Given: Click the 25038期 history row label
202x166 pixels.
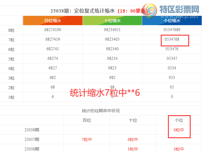Looking at the screenshot, I should pyautogui.click(x=32, y=130).
